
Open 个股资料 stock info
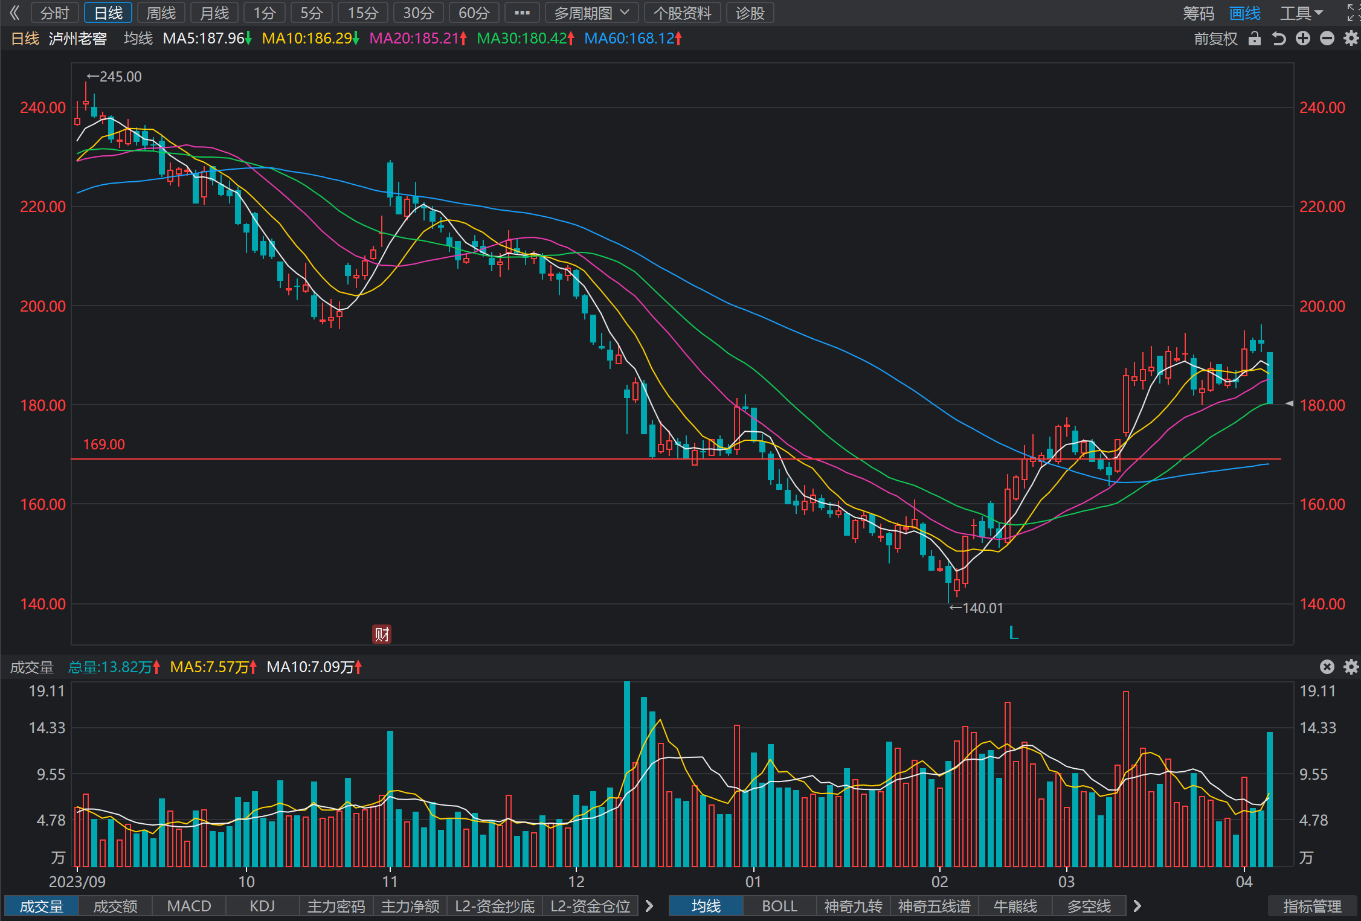(x=683, y=13)
